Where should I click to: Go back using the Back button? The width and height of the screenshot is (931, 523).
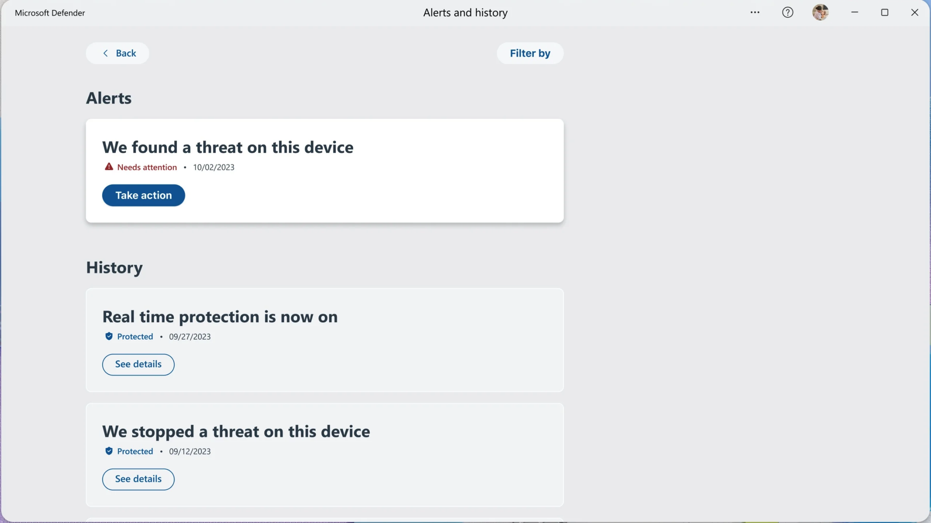(117, 53)
